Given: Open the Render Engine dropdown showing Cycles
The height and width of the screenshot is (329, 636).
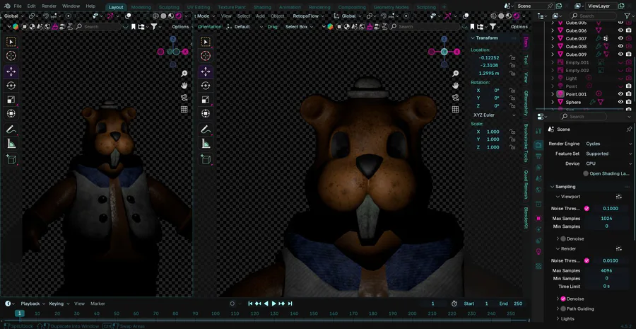Looking at the screenshot, I should pos(608,144).
